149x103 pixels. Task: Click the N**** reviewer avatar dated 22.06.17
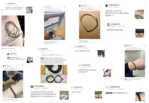(x=107, y=6)
